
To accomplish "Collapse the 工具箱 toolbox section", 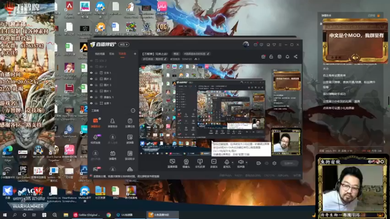I will click(133, 111).
